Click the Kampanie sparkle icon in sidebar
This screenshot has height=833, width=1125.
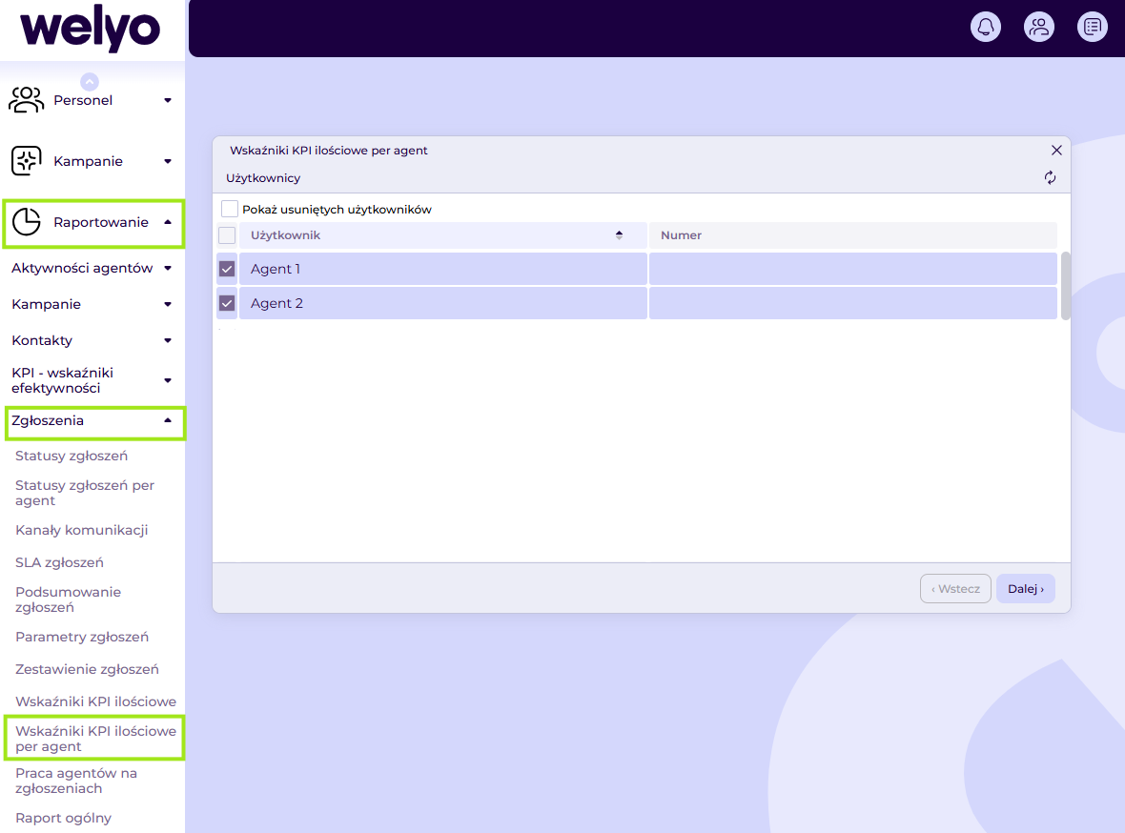[27, 161]
